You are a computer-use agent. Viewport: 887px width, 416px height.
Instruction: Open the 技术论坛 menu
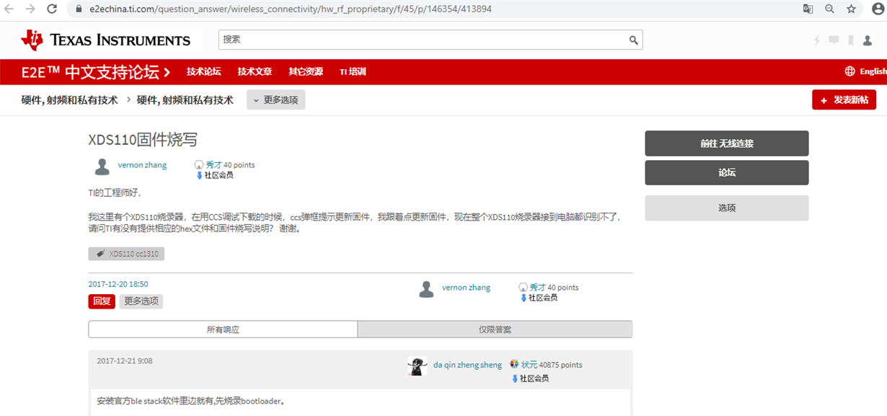point(204,71)
